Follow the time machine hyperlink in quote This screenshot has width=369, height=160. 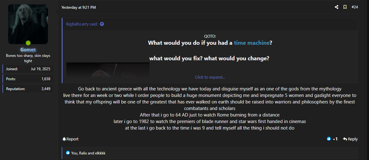click(252, 43)
